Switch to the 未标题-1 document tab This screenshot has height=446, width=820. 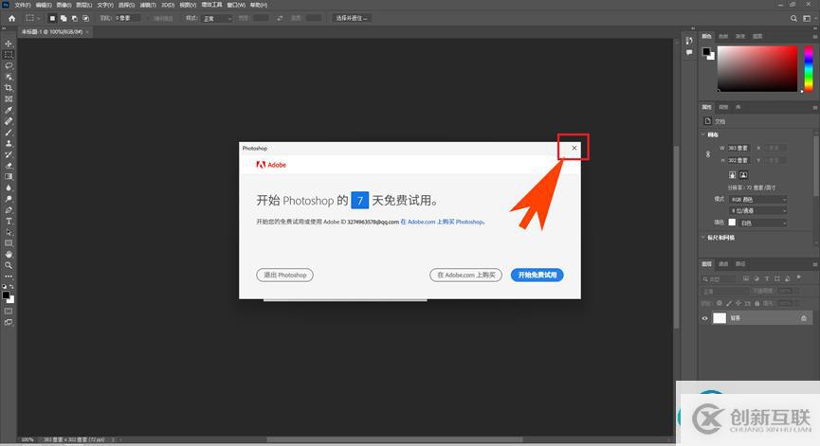pyautogui.click(x=52, y=32)
